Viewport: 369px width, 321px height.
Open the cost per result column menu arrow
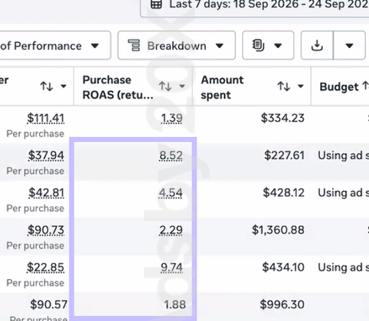click(63, 86)
